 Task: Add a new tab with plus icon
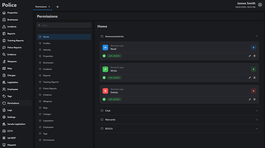[x=58, y=7]
